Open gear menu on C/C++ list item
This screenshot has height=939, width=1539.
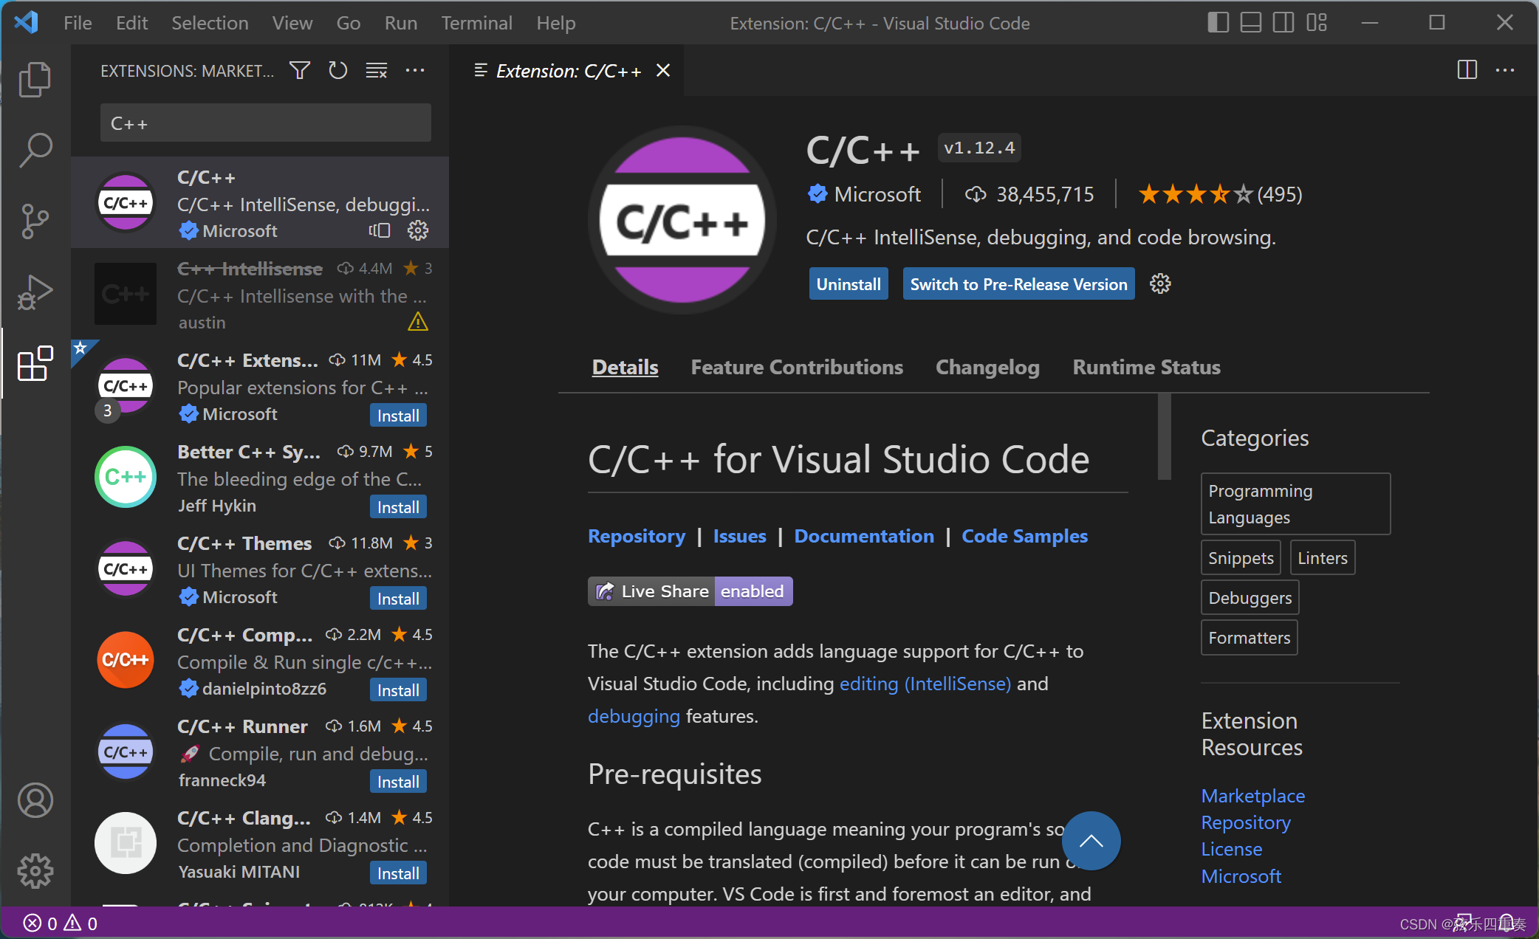pos(418,231)
